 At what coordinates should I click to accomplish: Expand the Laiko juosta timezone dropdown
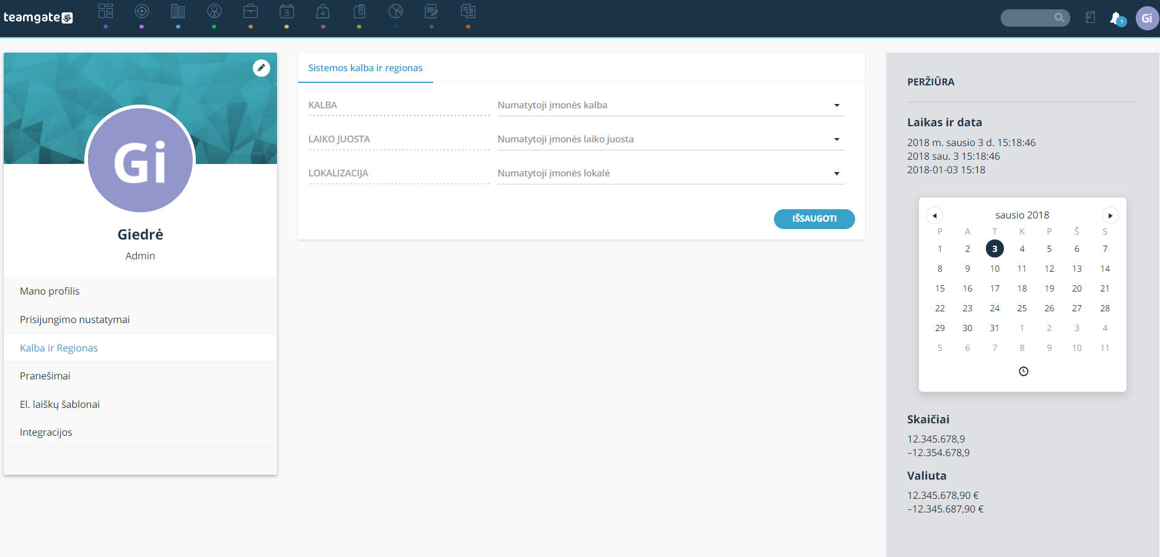[670, 139]
